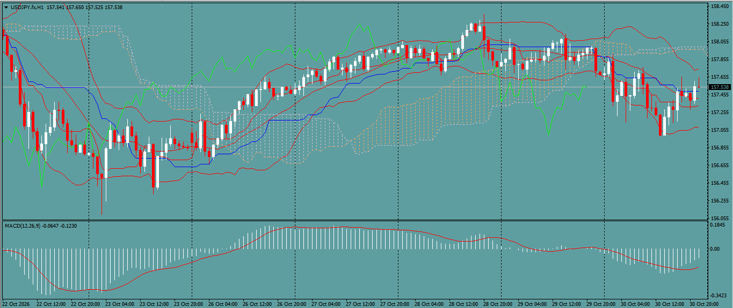Click the 157.455 price axis label
The width and height of the screenshot is (733, 308).
(720, 94)
